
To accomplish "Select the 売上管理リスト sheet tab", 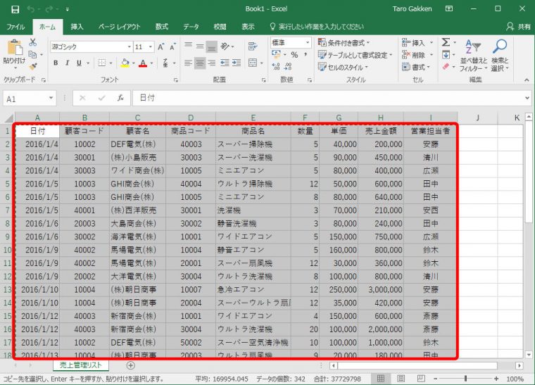I will [81, 365].
